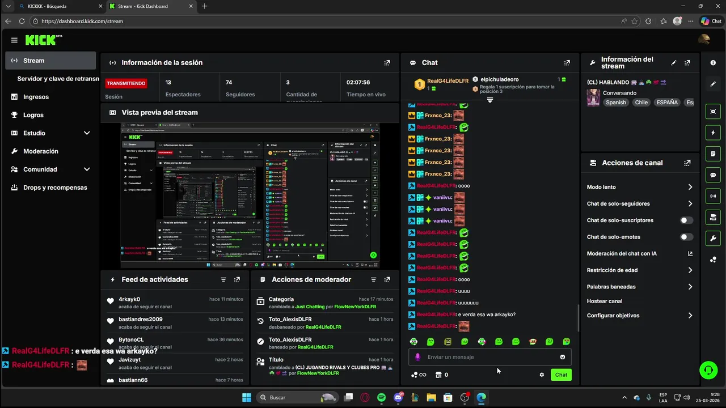Edit stream info with the pencil icon in panel header

674,63
